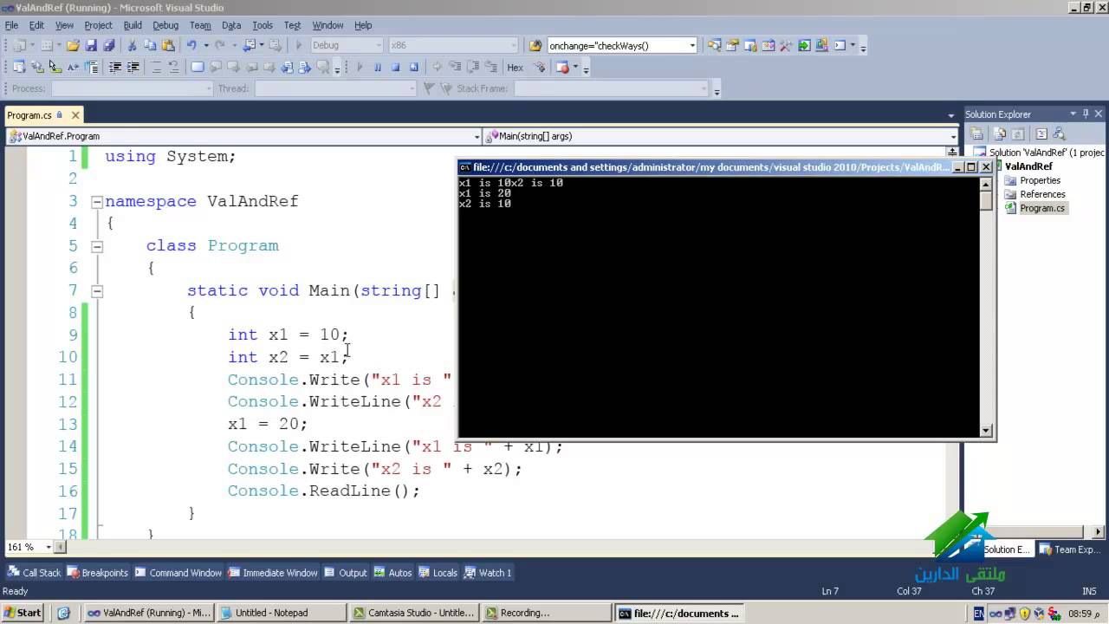Decrease line indent using the outdent icon
1109x624 pixels.
[114, 67]
